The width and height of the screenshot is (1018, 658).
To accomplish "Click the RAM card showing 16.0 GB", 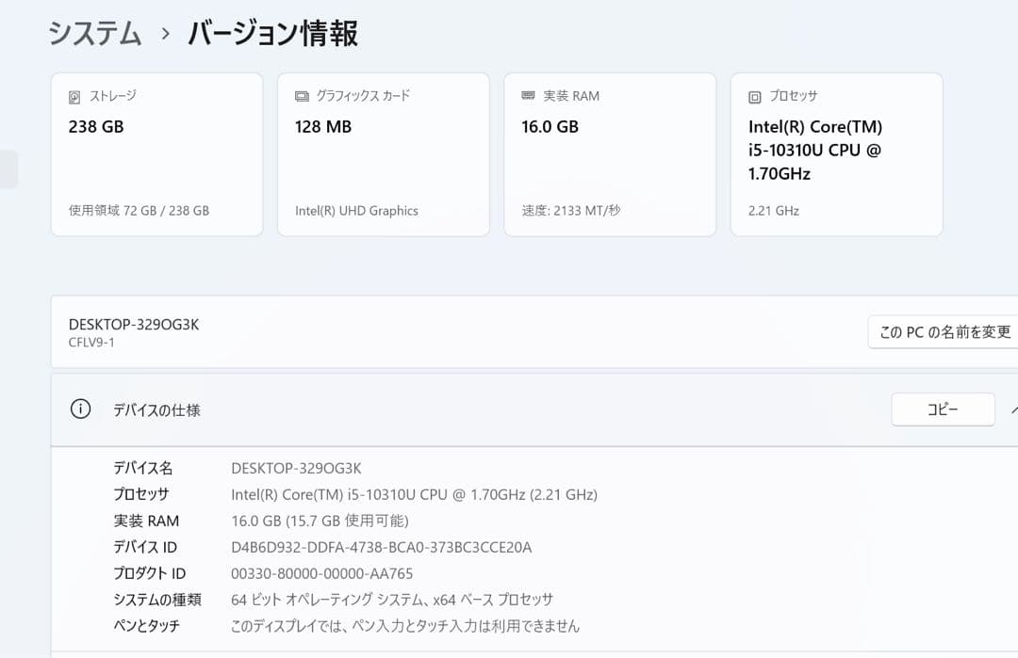I will pyautogui.click(x=610, y=153).
